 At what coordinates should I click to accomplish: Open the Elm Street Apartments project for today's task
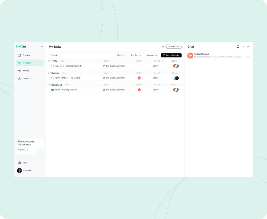115,66
